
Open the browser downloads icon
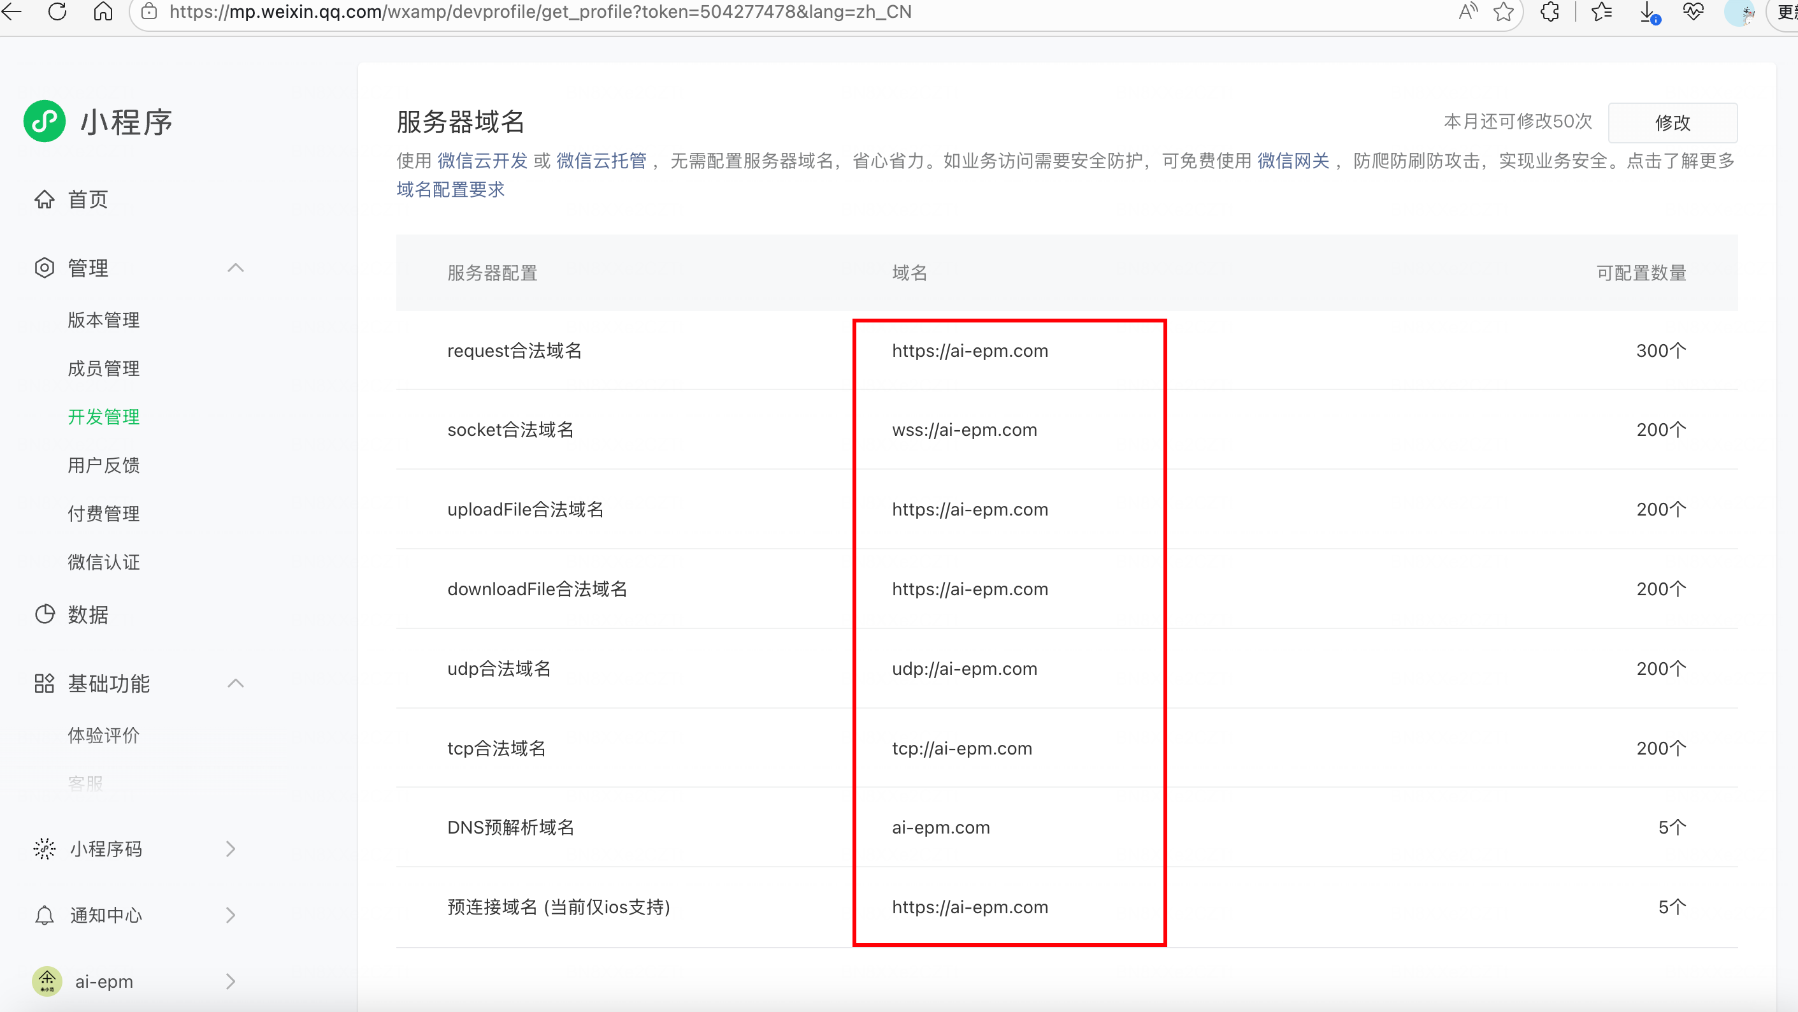click(x=1649, y=11)
